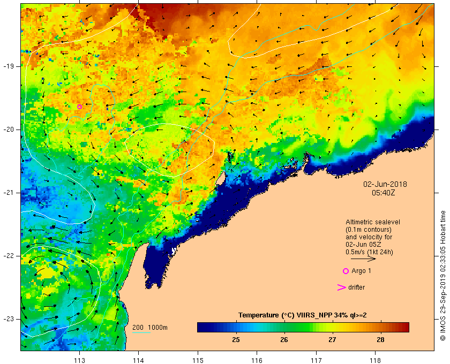The image size is (450, 364).
Task: Click the magenta Argo 1 legend circle
Action: [x=346, y=271]
